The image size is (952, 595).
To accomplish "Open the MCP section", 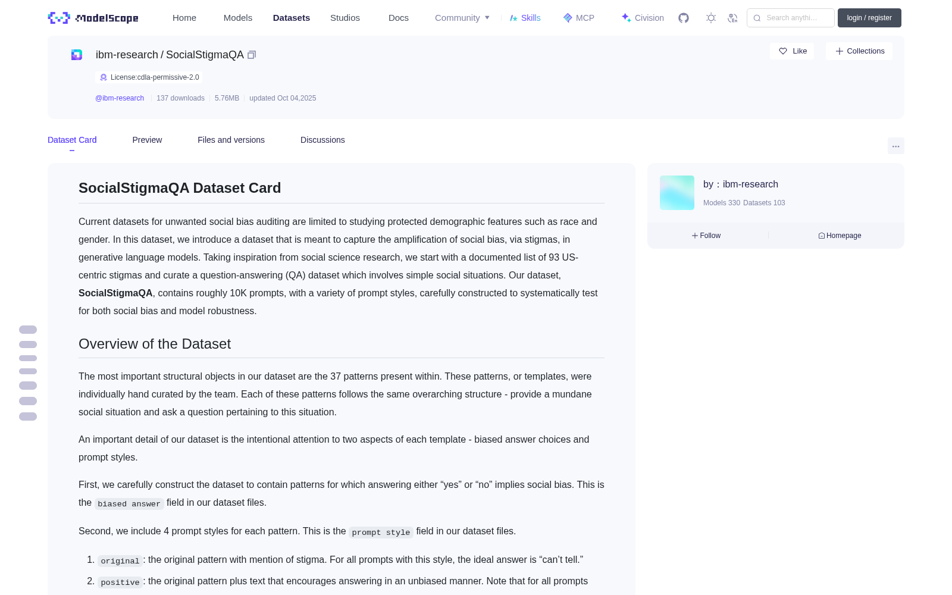I will [x=578, y=18].
